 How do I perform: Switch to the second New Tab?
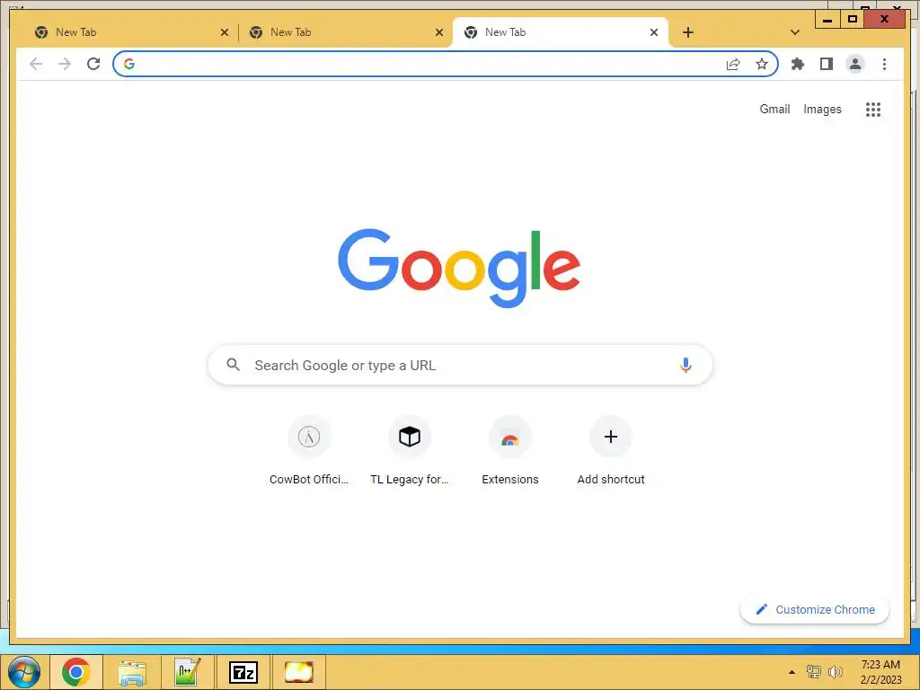point(346,32)
